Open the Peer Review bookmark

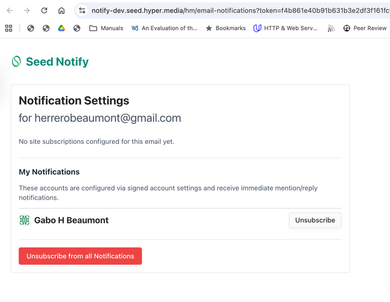pyautogui.click(x=364, y=28)
